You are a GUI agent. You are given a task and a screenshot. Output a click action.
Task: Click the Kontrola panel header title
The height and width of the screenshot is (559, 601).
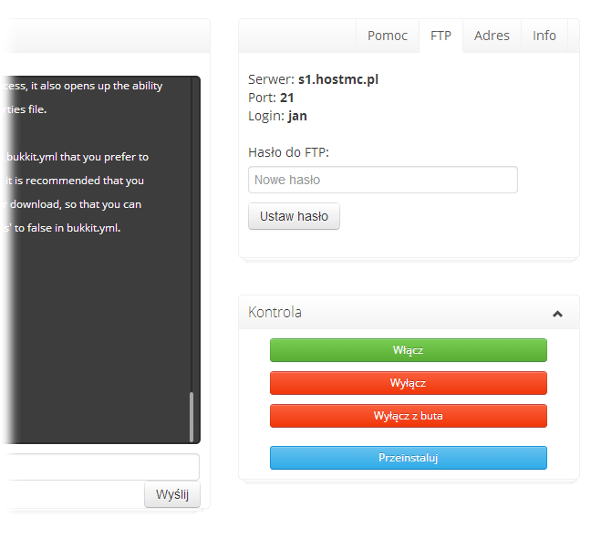275,313
